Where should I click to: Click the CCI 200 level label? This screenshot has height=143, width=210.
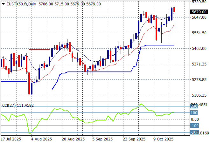tap(194, 106)
